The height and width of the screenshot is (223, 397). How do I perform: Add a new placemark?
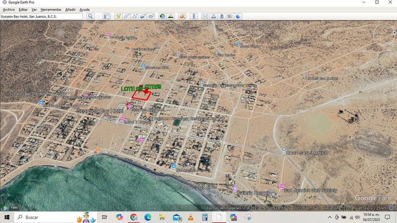click(118, 16)
